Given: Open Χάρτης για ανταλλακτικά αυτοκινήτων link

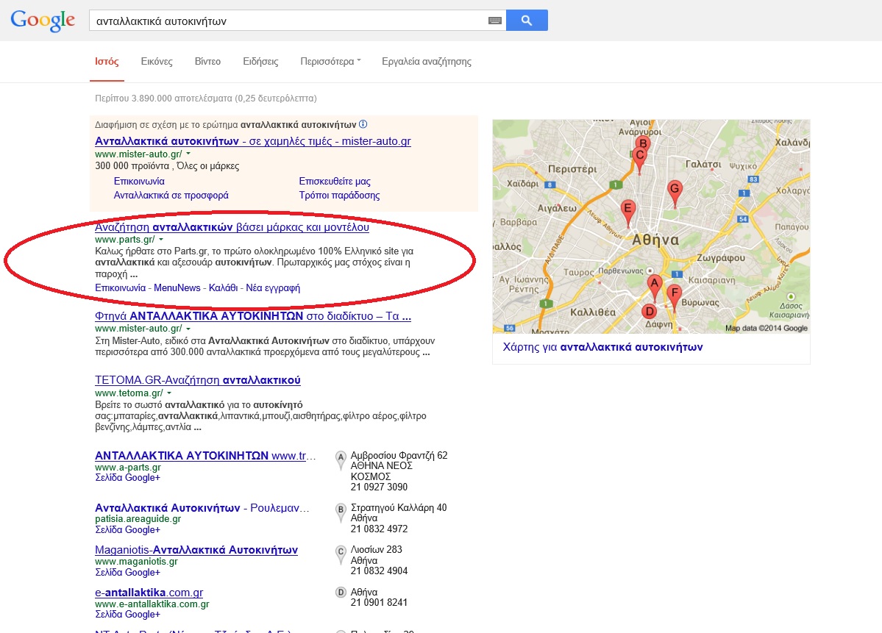Looking at the screenshot, I should [602, 347].
